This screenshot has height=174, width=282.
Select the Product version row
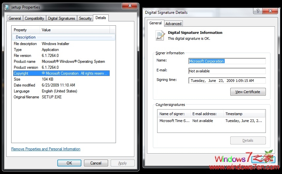point(61,67)
